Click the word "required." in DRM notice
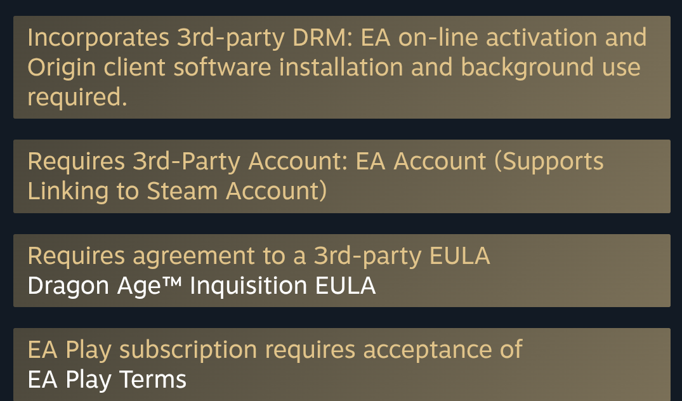Viewport: 682px width, 401px height. pyautogui.click(x=77, y=98)
